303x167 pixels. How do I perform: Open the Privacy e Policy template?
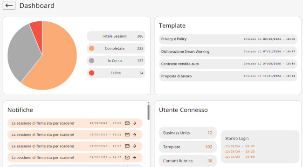point(228,39)
